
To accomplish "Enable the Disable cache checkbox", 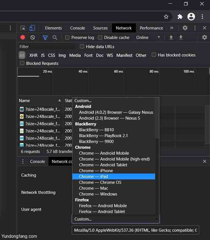I will point(100,37).
